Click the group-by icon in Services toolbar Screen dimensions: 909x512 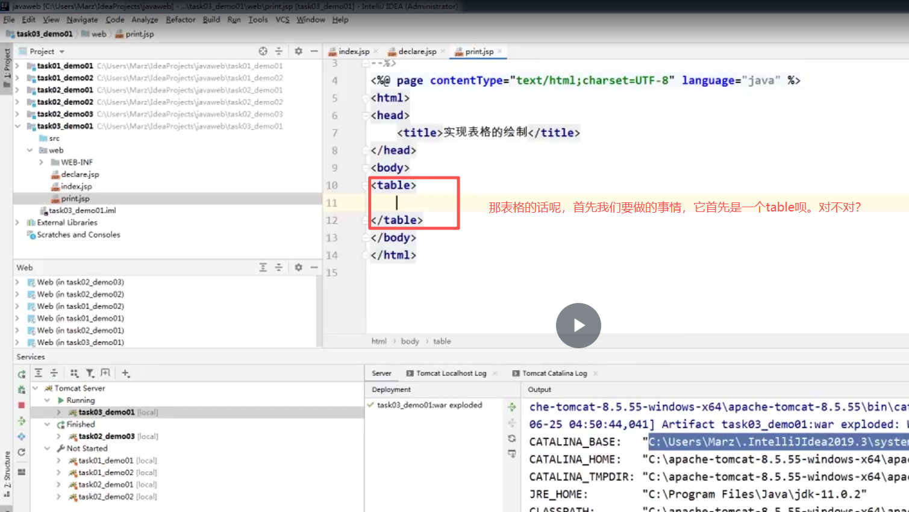pyautogui.click(x=75, y=373)
